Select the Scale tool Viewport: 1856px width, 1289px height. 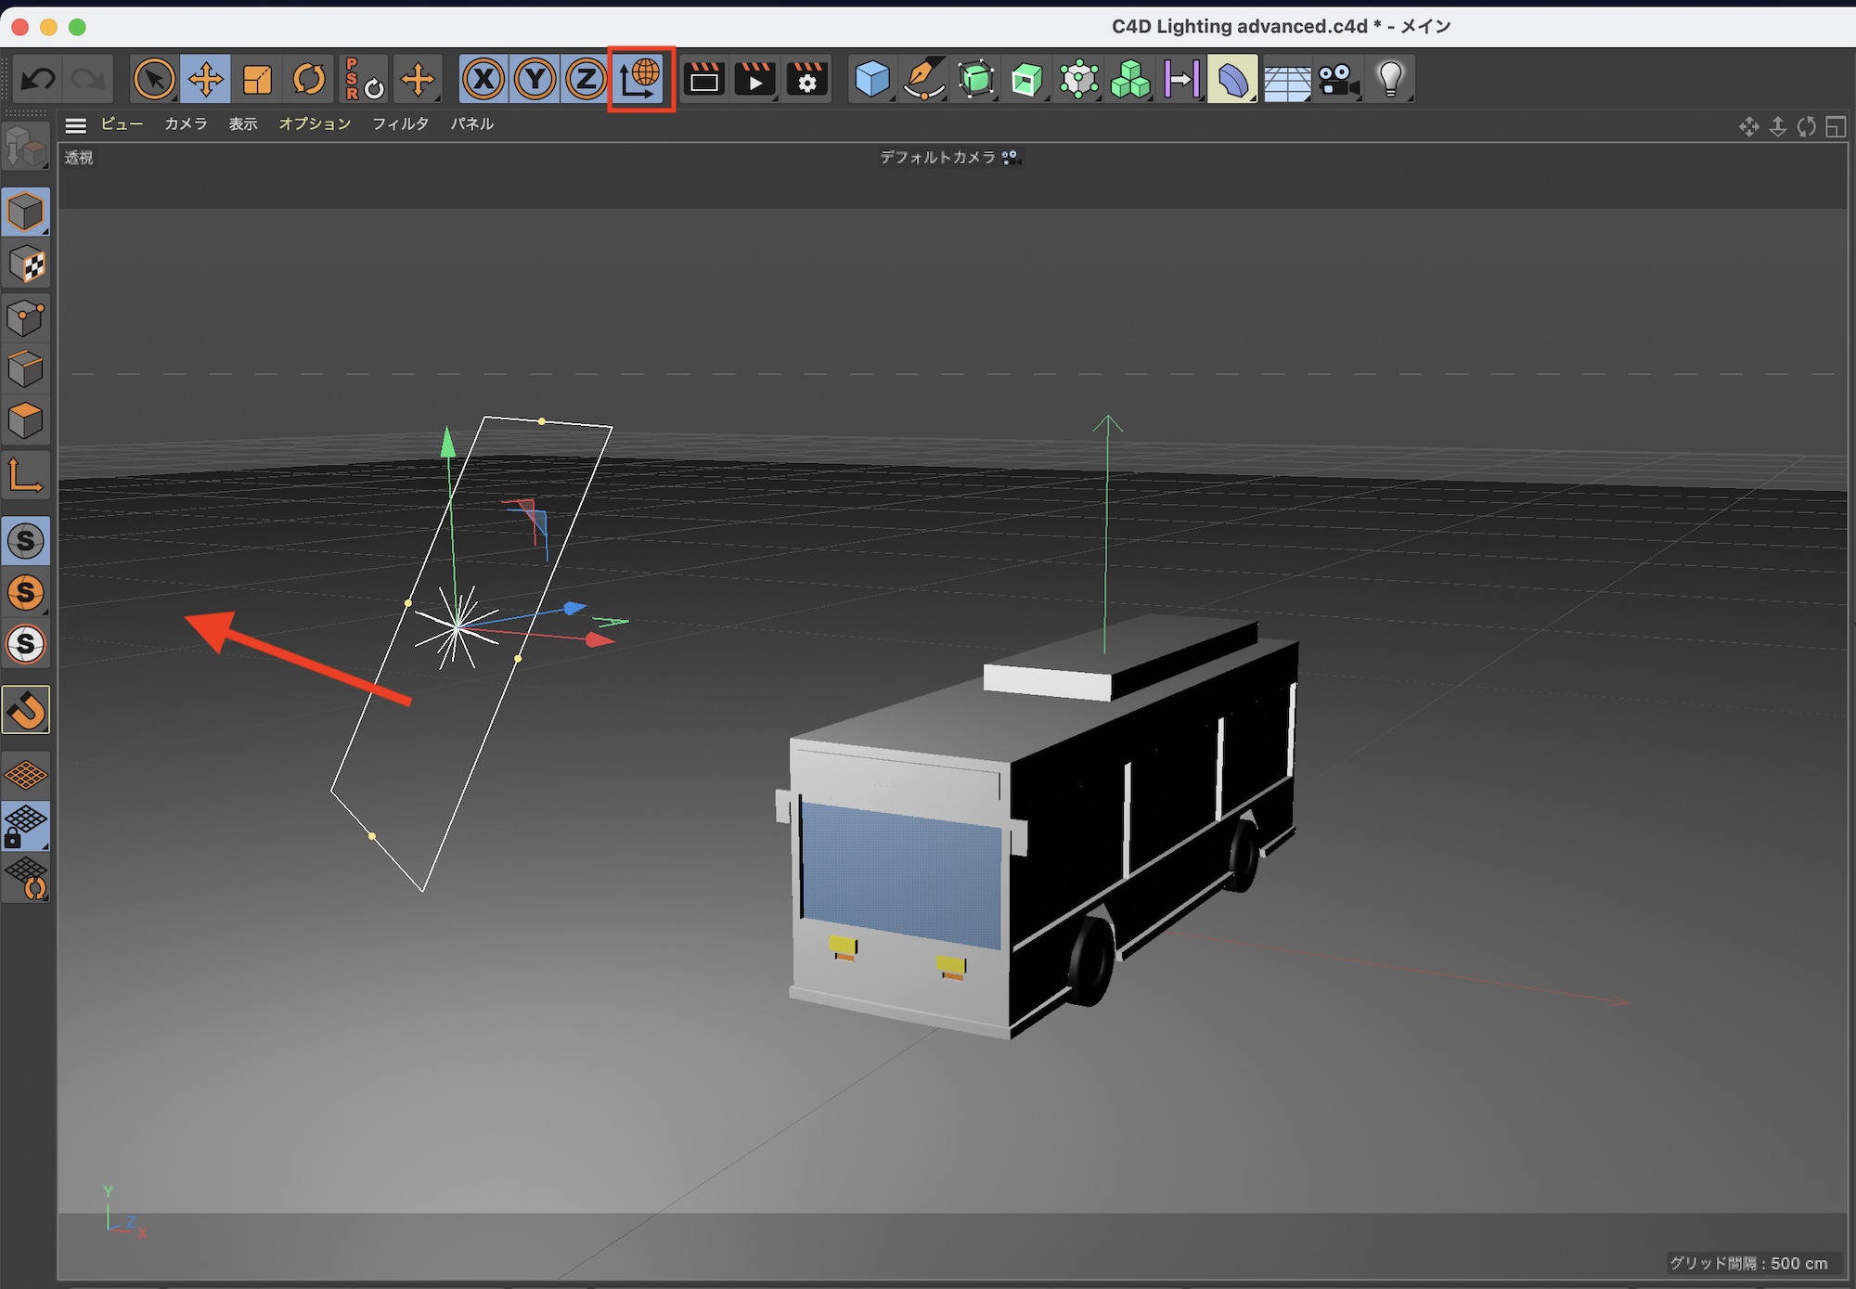[257, 80]
